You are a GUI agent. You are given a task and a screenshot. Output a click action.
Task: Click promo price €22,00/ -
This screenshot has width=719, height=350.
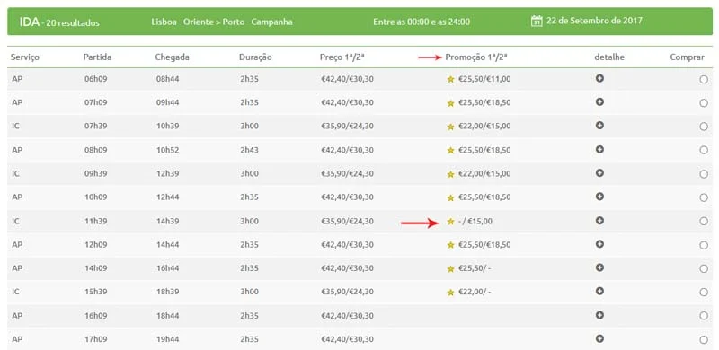pyautogui.click(x=475, y=292)
